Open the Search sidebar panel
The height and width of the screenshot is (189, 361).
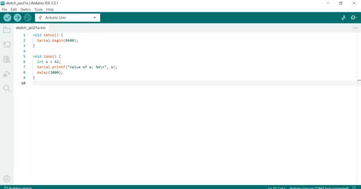coord(7,88)
